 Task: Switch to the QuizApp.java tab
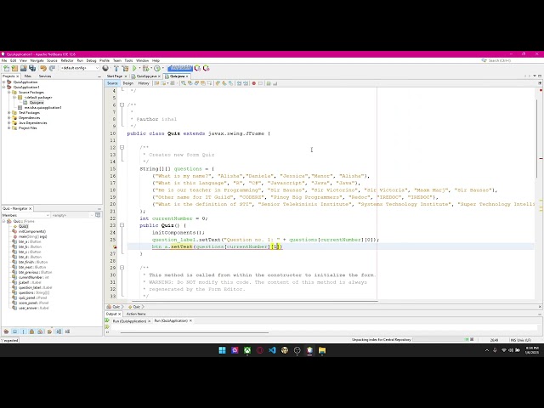146,76
